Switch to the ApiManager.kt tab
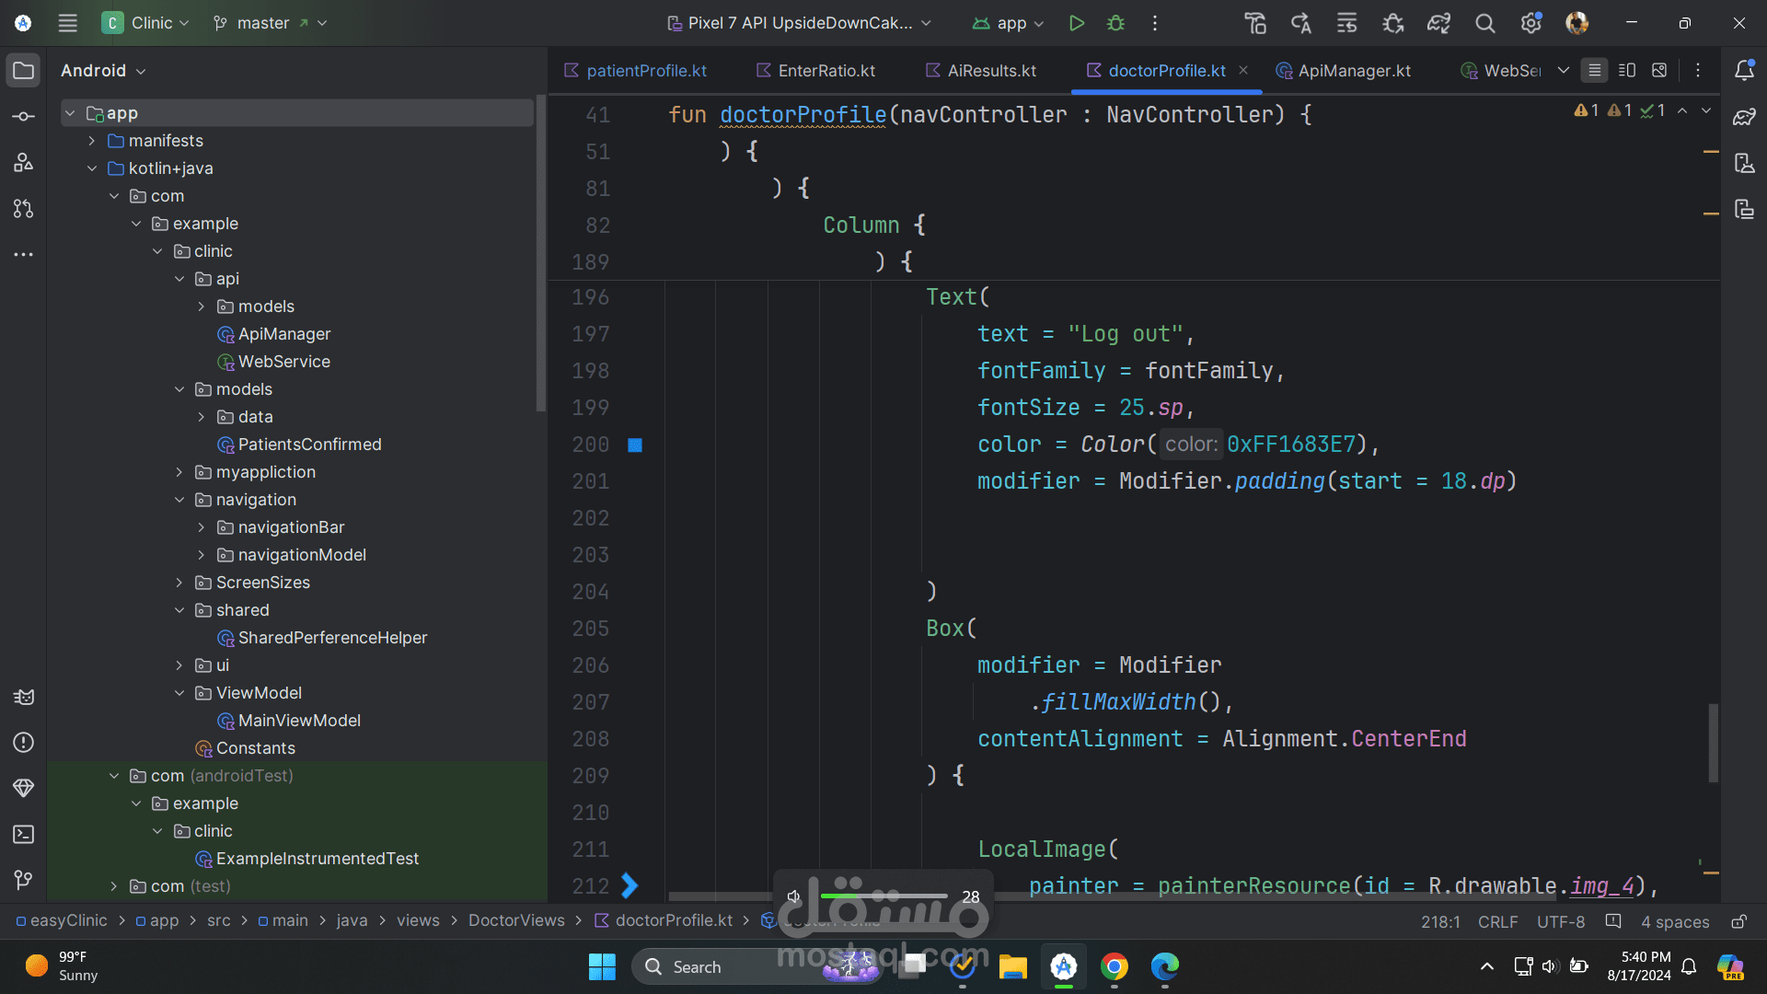The height and width of the screenshot is (994, 1767). [x=1353, y=71]
